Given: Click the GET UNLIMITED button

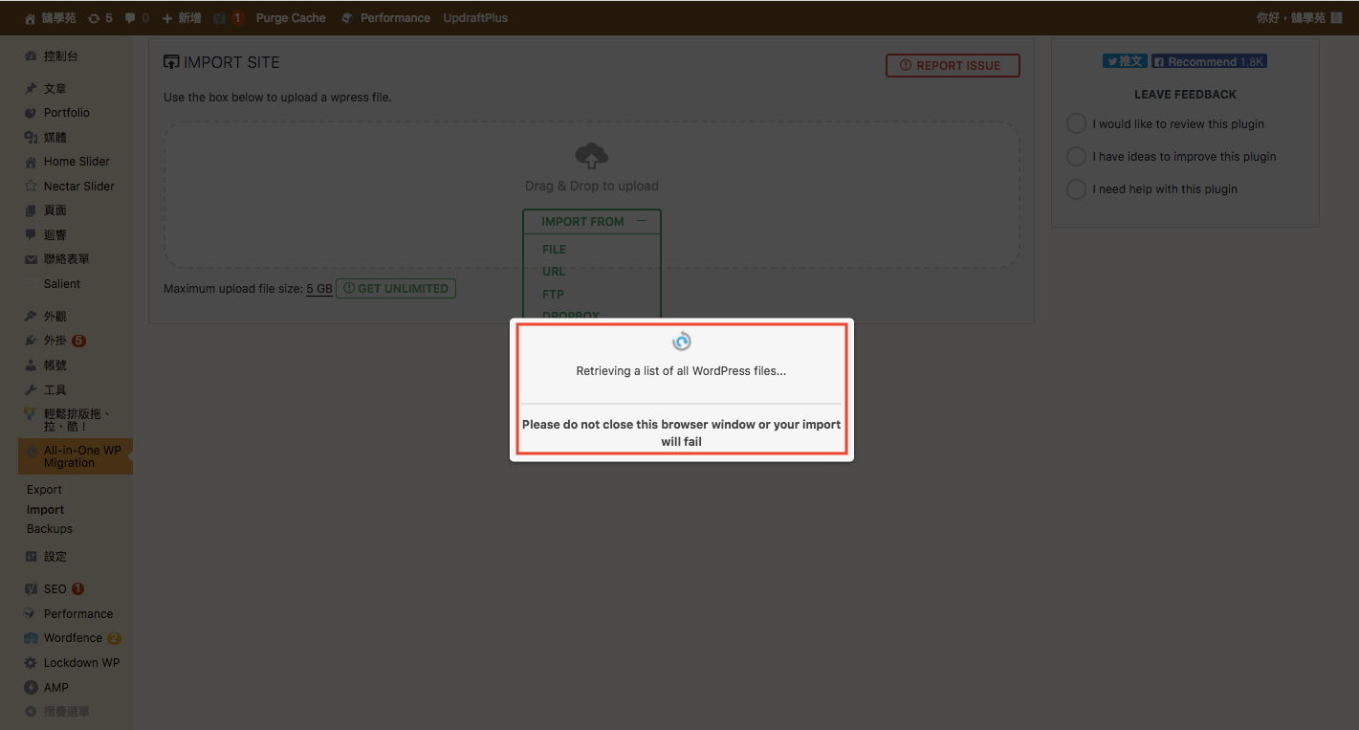Looking at the screenshot, I should click(x=396, y=288).
